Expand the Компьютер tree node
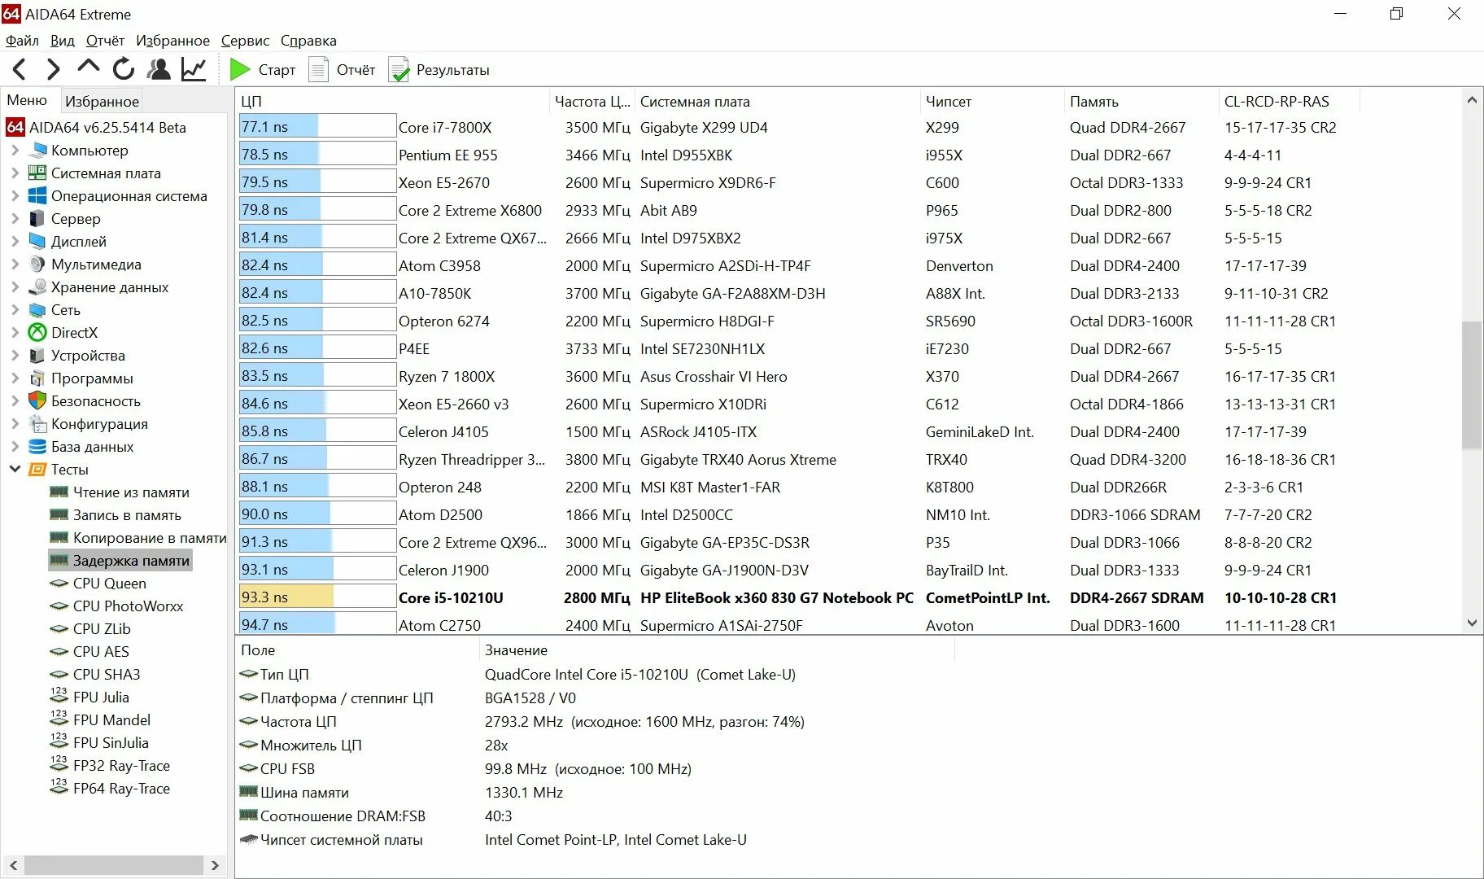The width and height of the screenshot is (1484, 879). pyautogui.click(x=15, y=151)
